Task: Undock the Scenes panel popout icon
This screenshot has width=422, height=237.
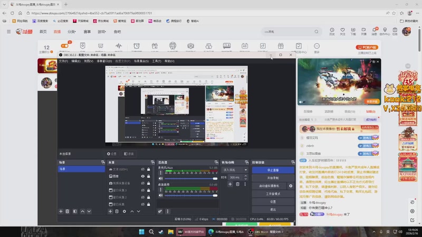Action: pos(103,162)
